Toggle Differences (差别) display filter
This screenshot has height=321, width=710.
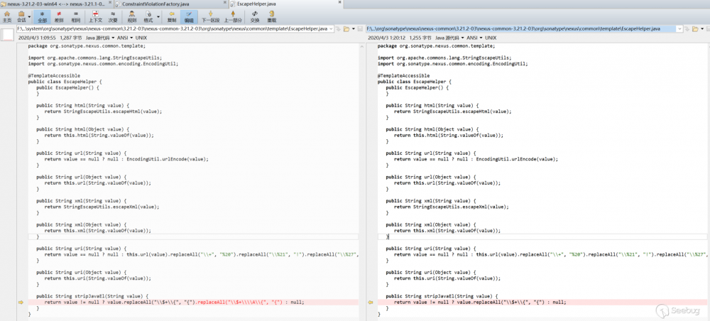[x=59, y=16]
